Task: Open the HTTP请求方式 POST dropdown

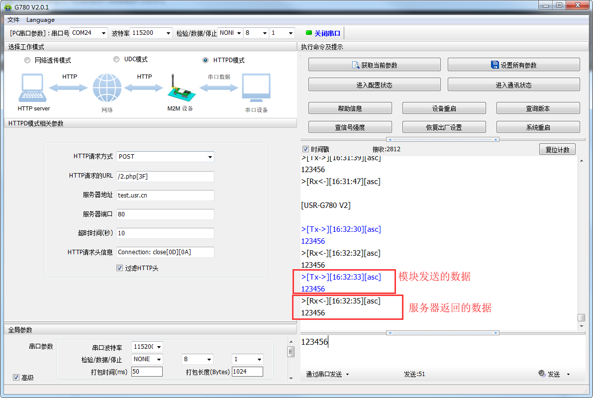Action: [x=165, y=157]
